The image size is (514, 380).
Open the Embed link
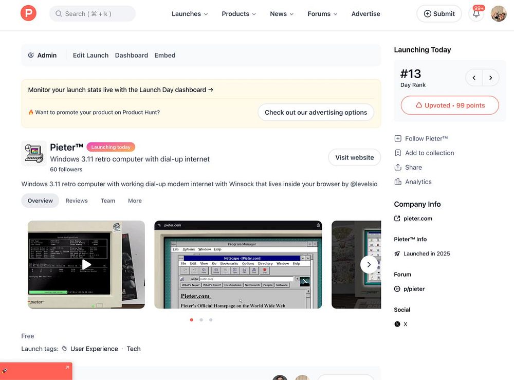coord(165,56)
